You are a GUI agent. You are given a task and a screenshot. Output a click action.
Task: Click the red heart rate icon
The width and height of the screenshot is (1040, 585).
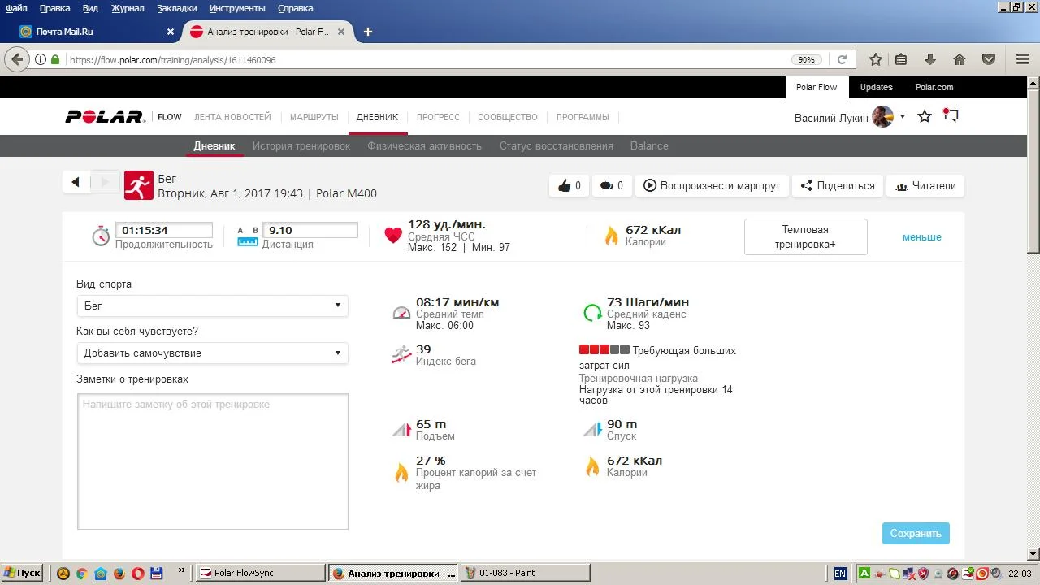(393, 236)
